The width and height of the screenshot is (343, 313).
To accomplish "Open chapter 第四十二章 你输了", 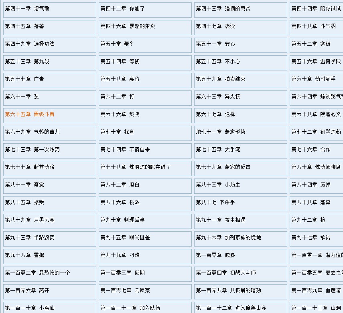I will click(122, 9).
